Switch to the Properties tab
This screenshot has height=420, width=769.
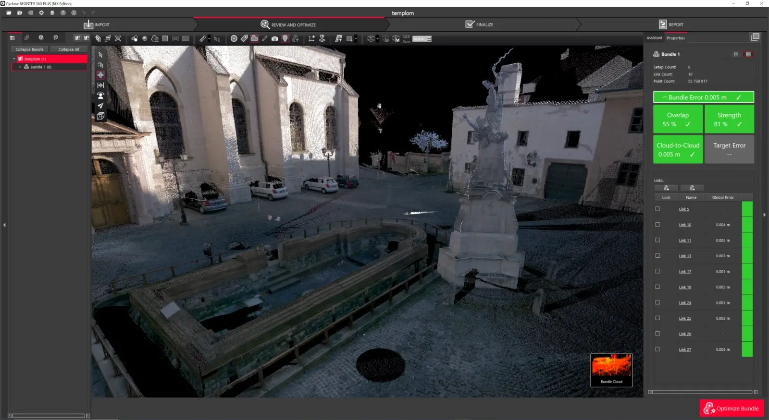675,38
